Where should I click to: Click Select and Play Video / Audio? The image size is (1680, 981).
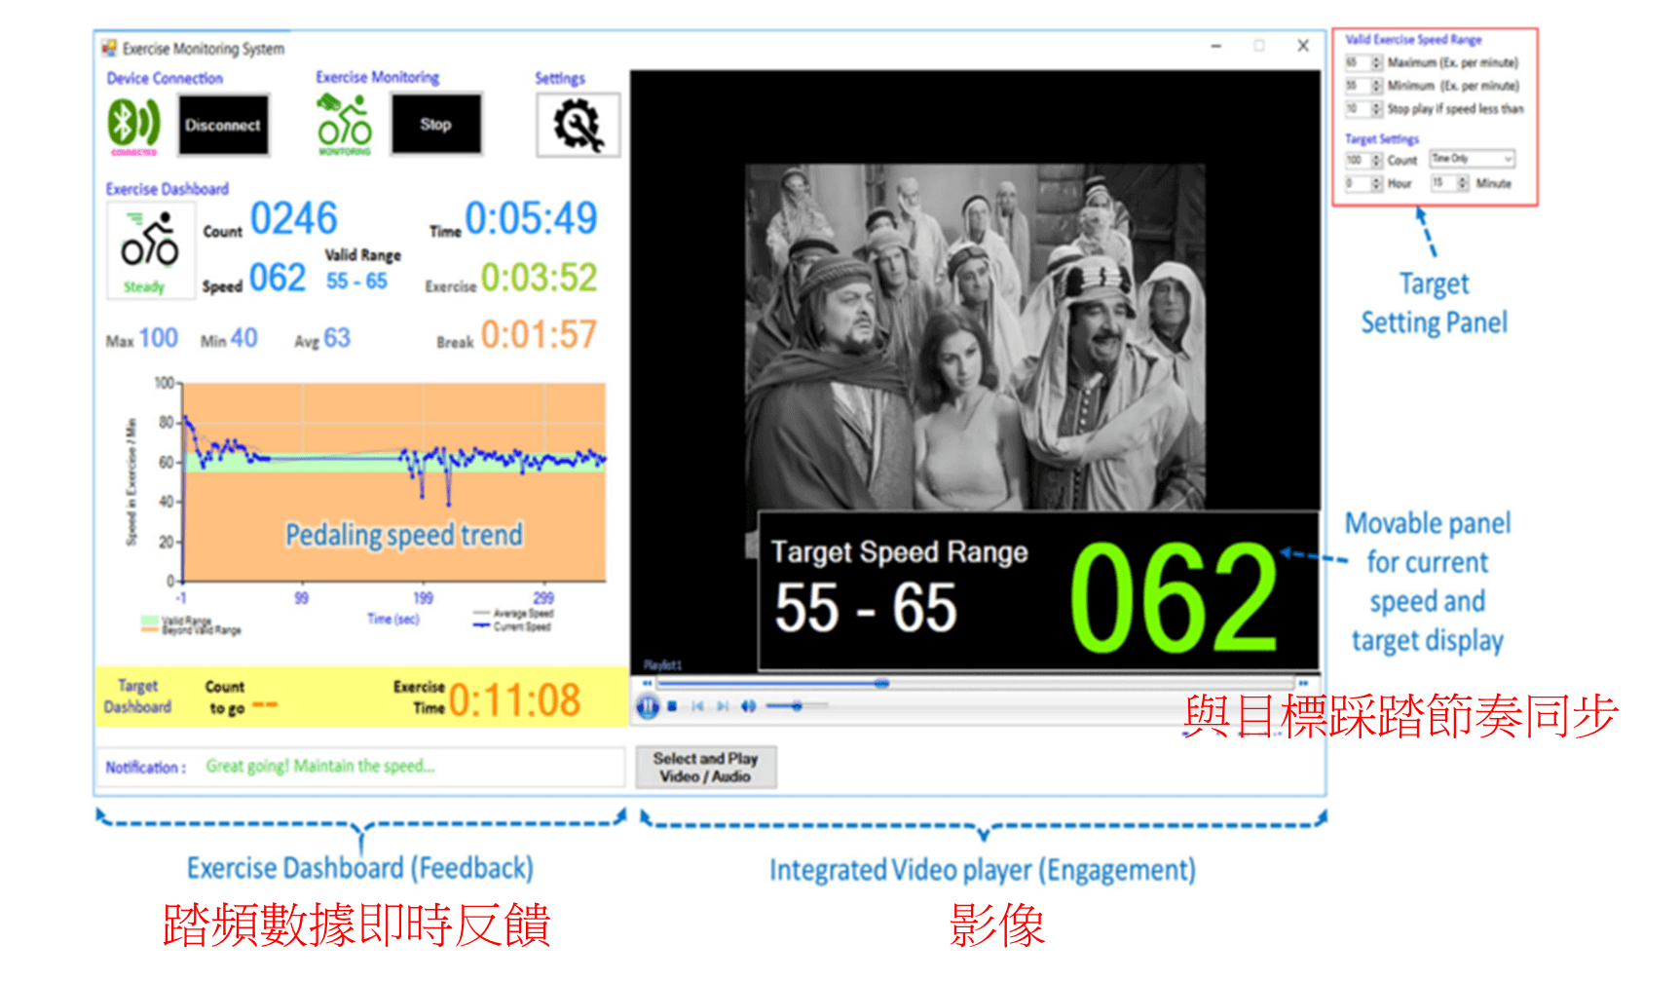[x=705, y=767]
